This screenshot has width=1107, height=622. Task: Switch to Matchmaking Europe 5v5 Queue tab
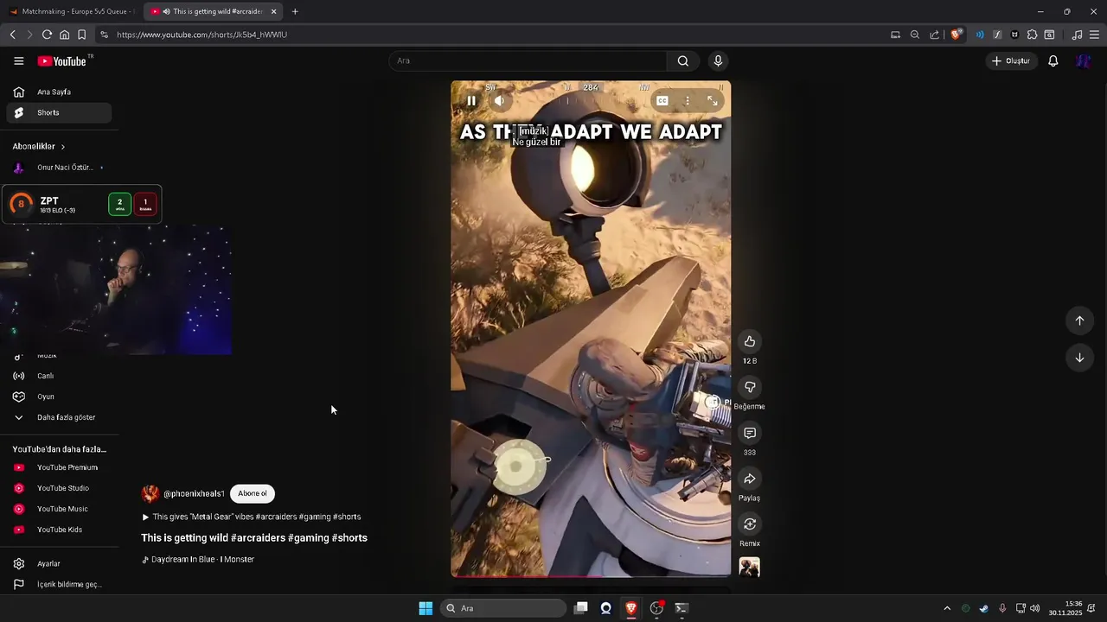pyautogui.click(x=71, y=11)
